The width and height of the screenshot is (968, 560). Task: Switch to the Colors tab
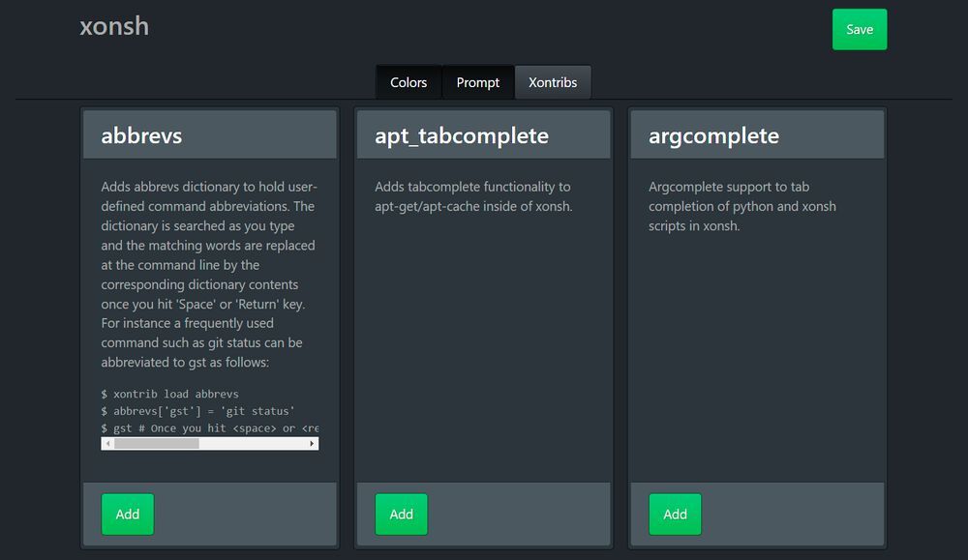[408, 82]
